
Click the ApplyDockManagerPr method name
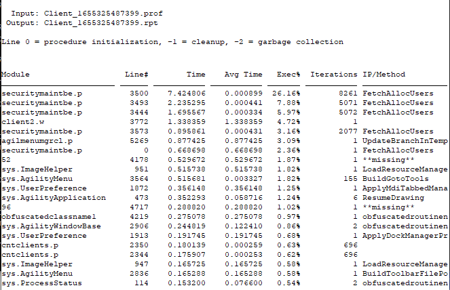405,236
